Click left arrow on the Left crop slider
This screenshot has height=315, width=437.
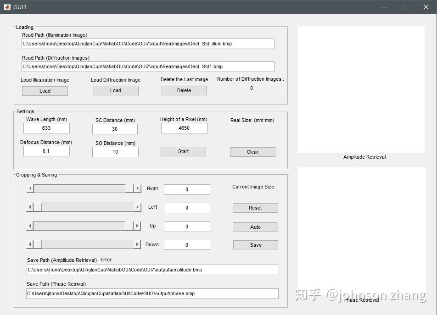pyautogui.click(x=29, y=207)
